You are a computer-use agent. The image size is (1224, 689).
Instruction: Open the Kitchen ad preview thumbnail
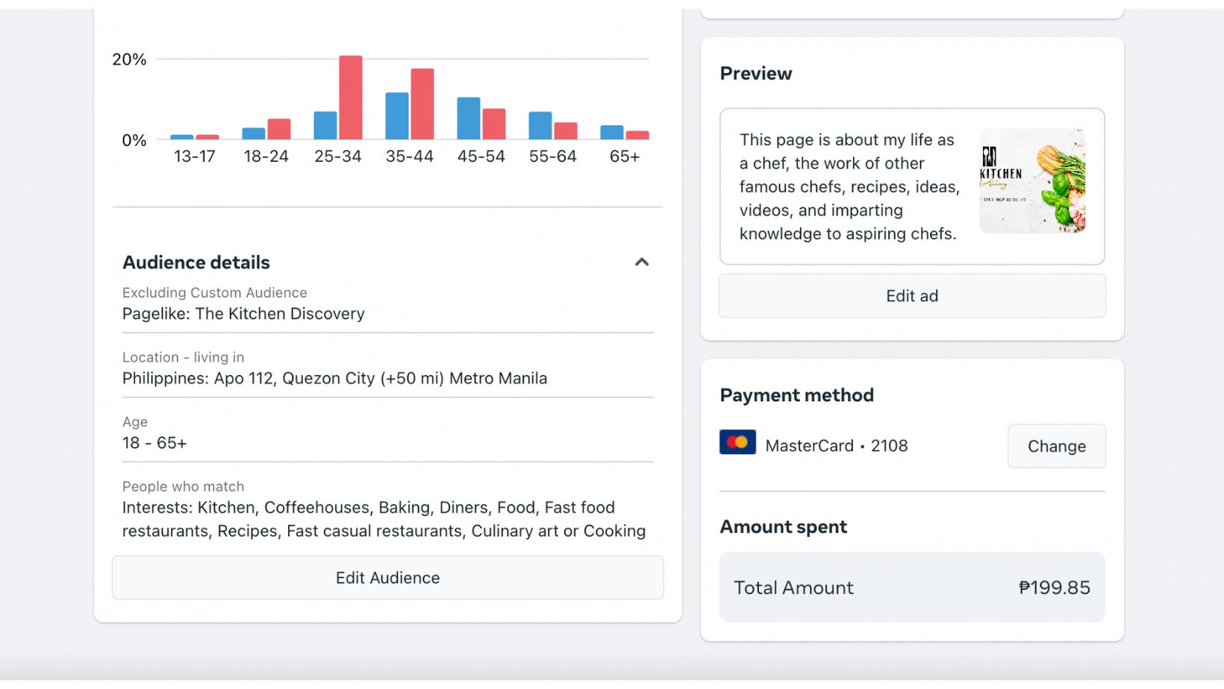[1031, 180]
